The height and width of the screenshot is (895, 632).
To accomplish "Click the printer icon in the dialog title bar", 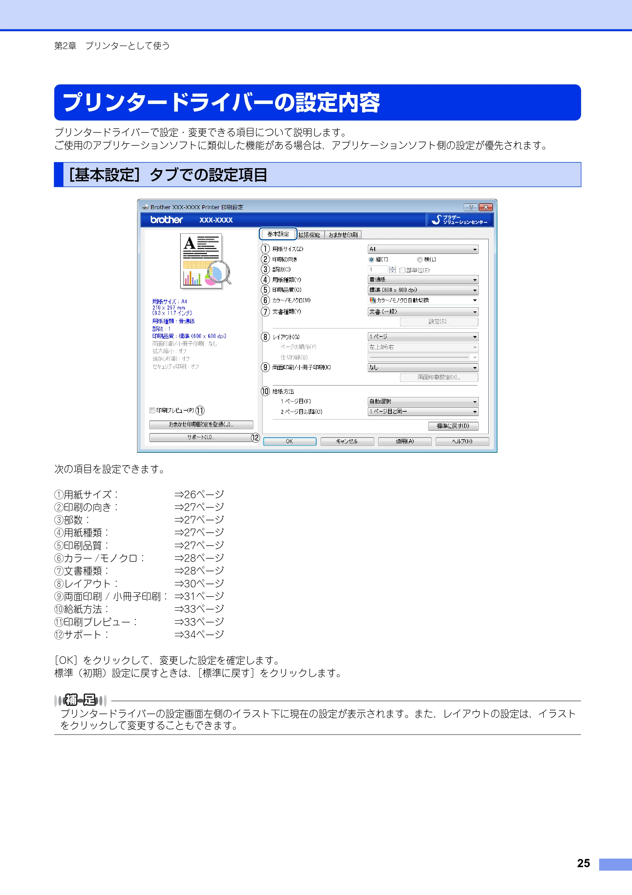I will pos(145,207).
